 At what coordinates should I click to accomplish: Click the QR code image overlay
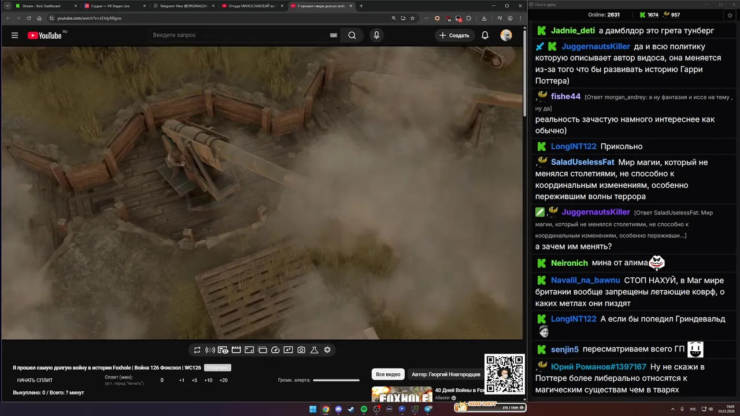tap(504, 374)
